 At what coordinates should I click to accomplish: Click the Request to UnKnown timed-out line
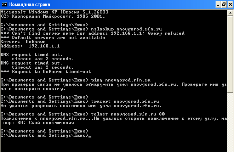coord(46,72)
